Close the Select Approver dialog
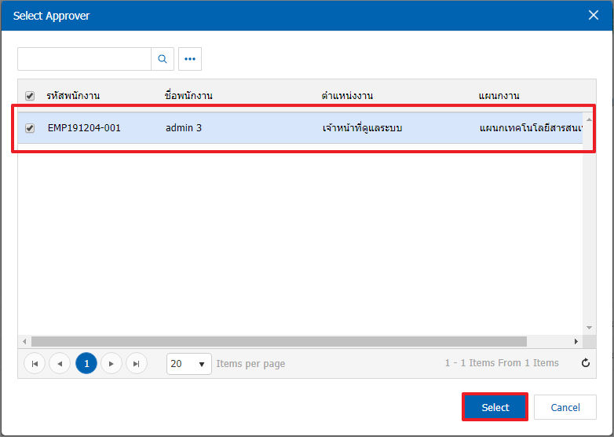The width and height of the screenshot is (614, 437). [x=594, y=15]
